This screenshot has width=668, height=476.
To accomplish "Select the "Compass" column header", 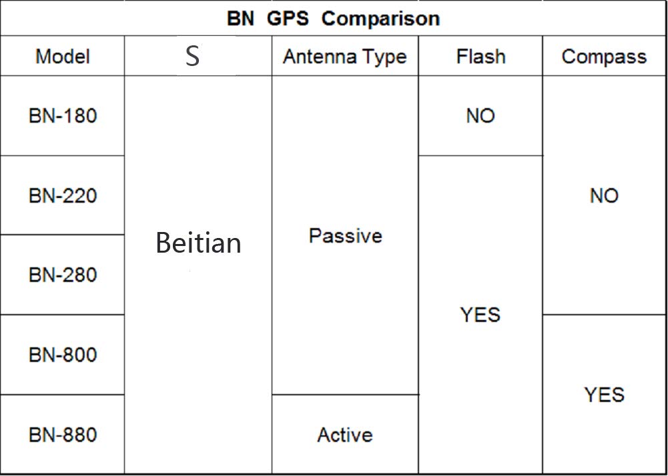I will click(x=604, y=57).
